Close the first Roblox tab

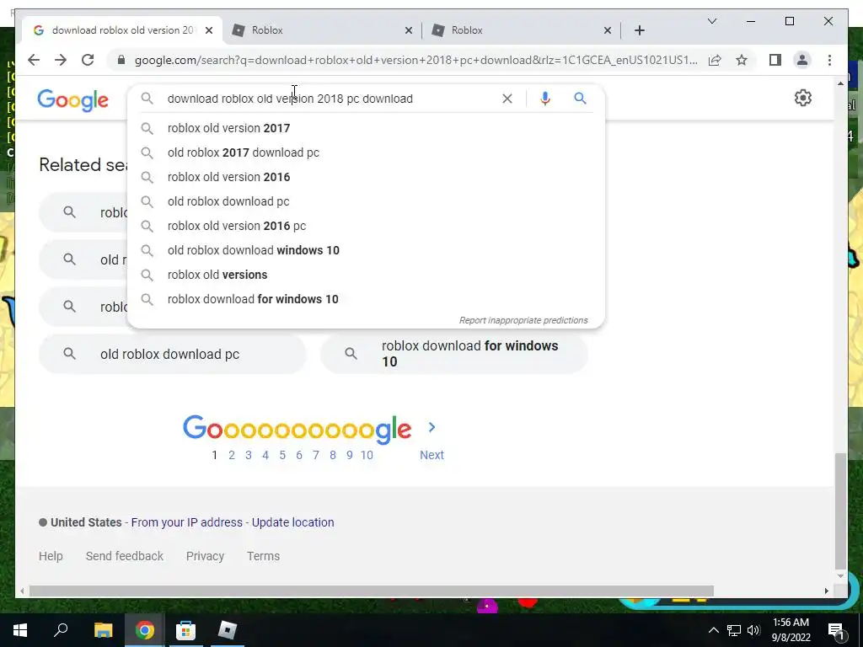point(409,30)
